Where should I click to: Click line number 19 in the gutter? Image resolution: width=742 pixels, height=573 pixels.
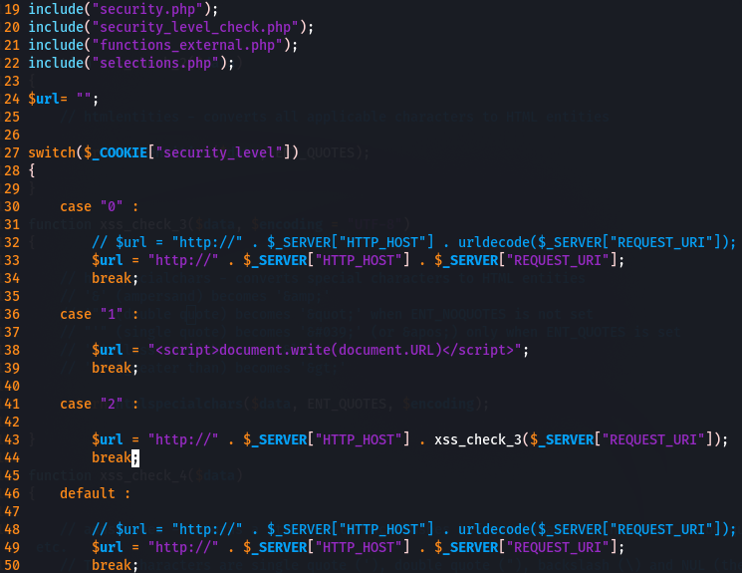coord(12,9)
